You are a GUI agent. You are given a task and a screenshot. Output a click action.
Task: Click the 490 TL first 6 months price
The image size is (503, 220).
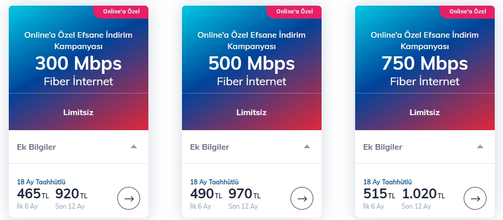(206, 194)
